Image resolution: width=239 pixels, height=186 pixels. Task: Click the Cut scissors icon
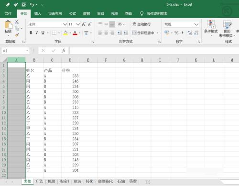(x=17, y=22)
